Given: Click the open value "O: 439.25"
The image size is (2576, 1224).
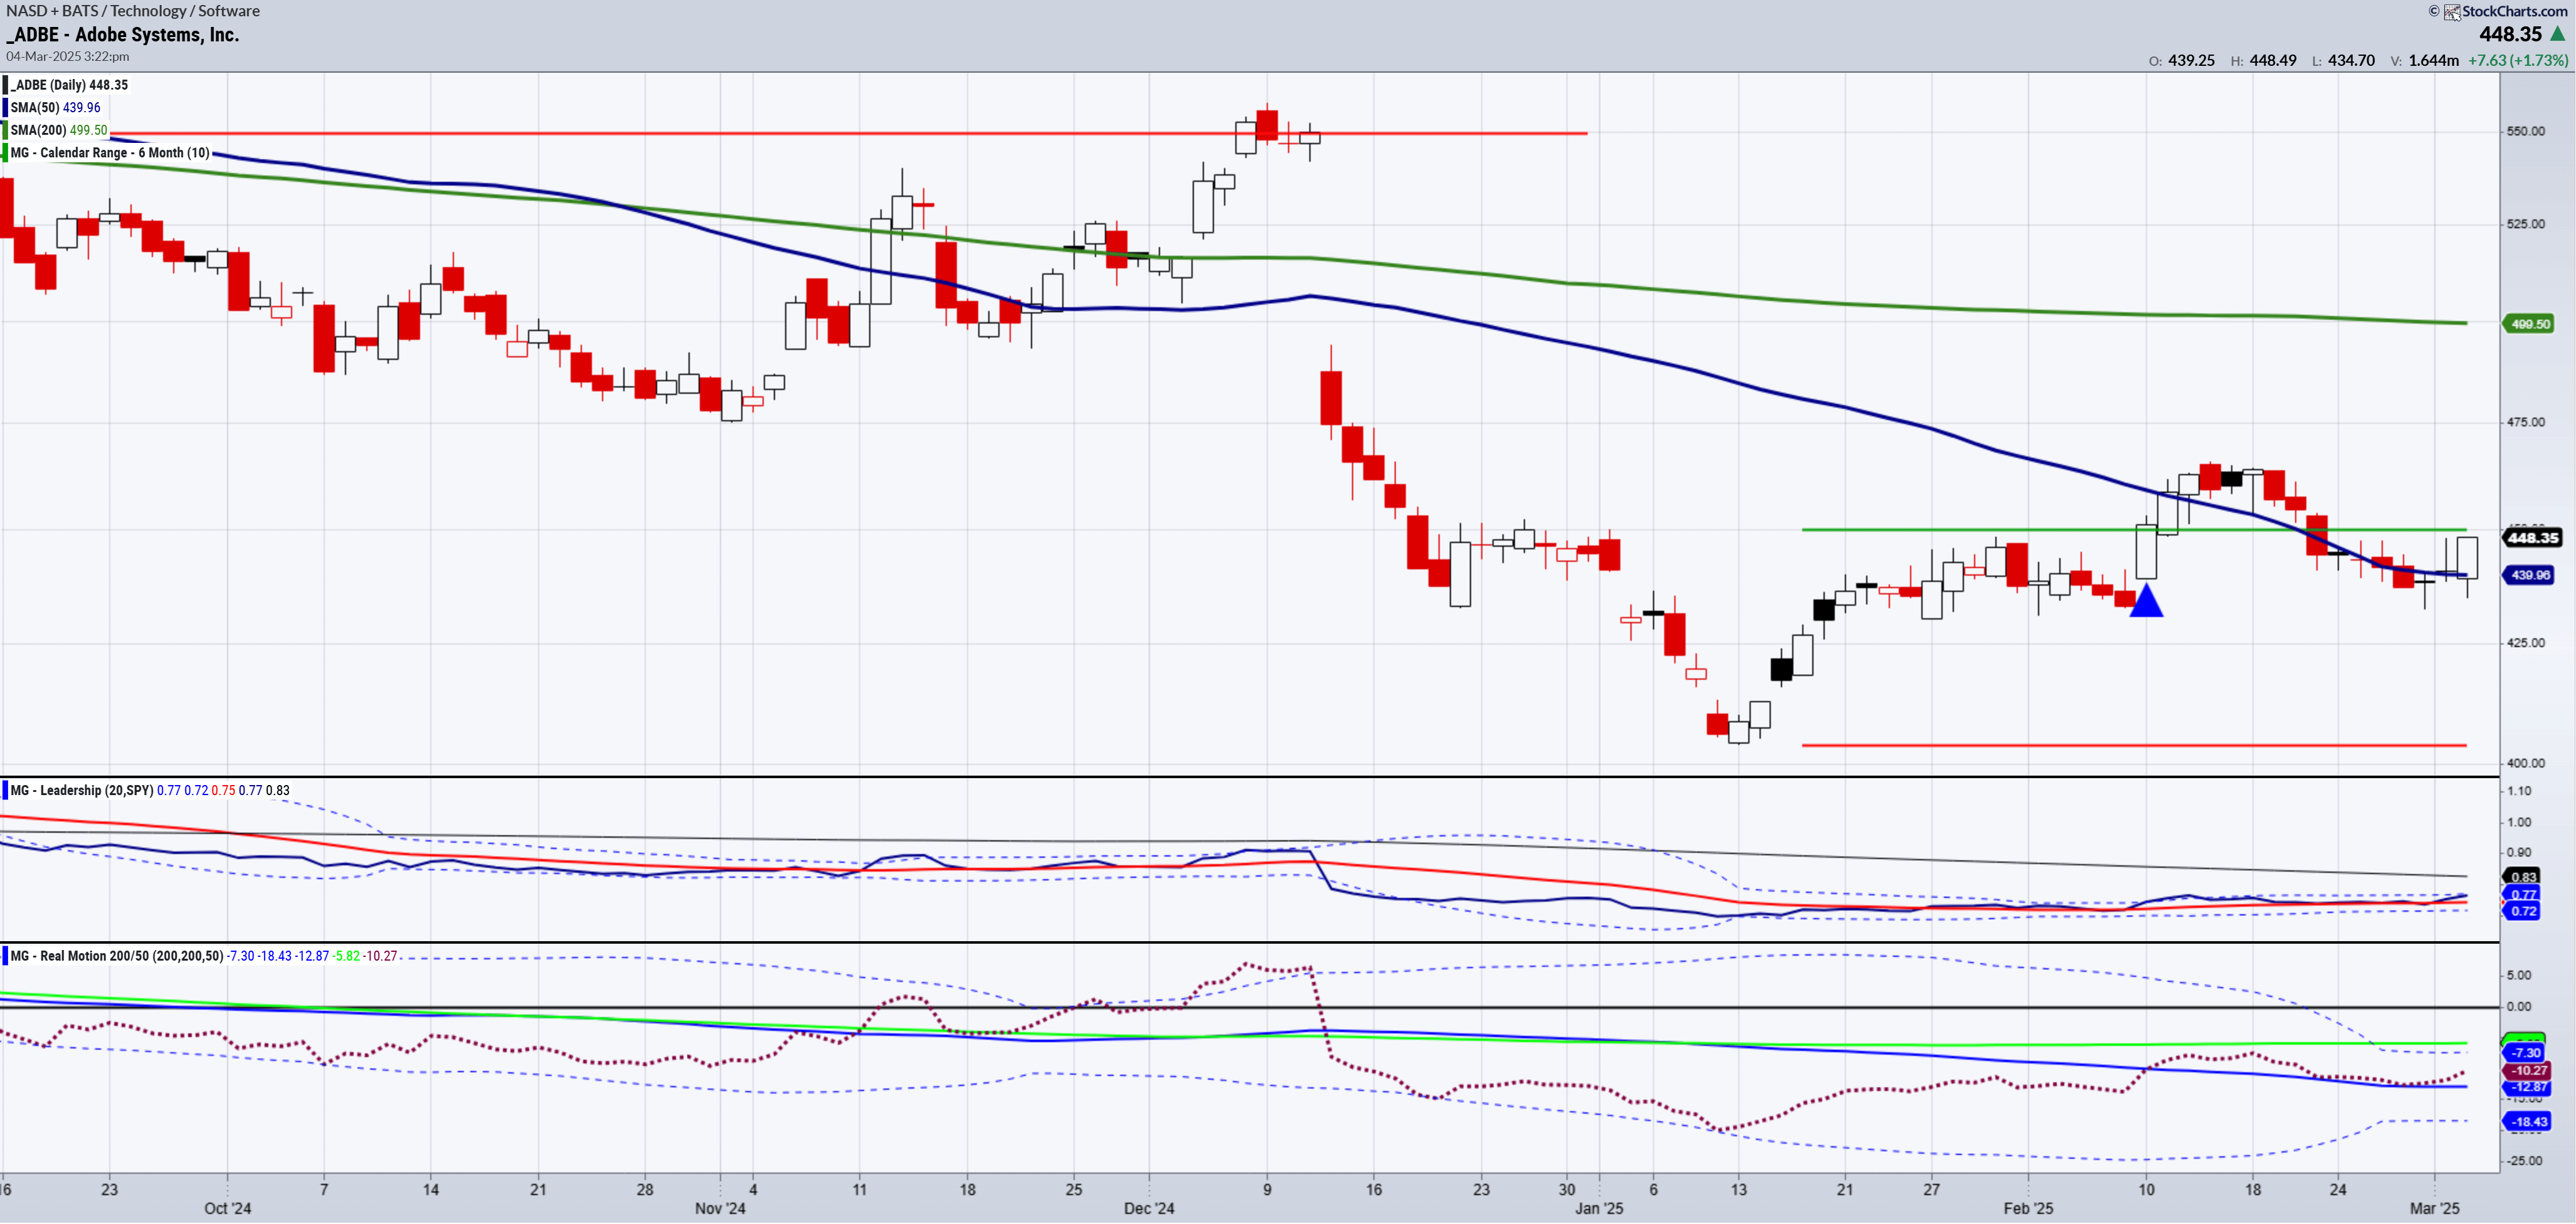Looking at the screenshot, I should 2182,60.
